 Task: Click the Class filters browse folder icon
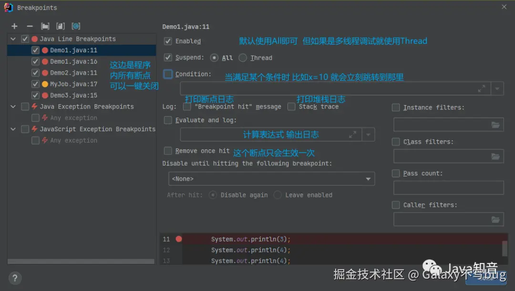(495, 156)
